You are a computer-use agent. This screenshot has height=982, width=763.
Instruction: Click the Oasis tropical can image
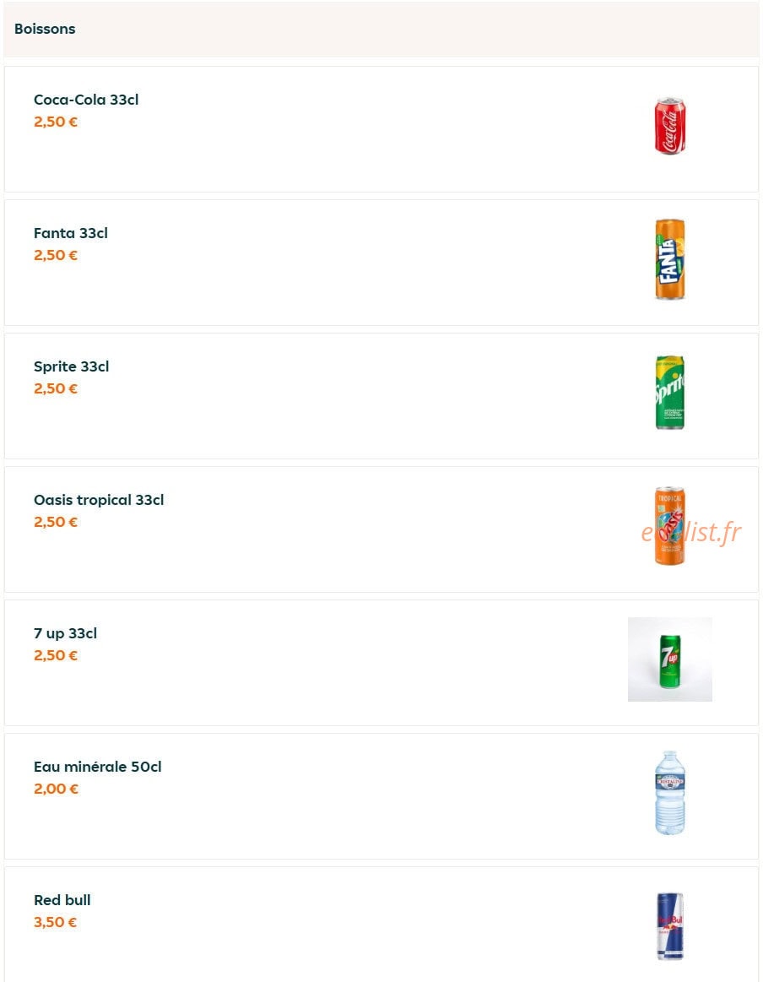[x=670, y=526]
